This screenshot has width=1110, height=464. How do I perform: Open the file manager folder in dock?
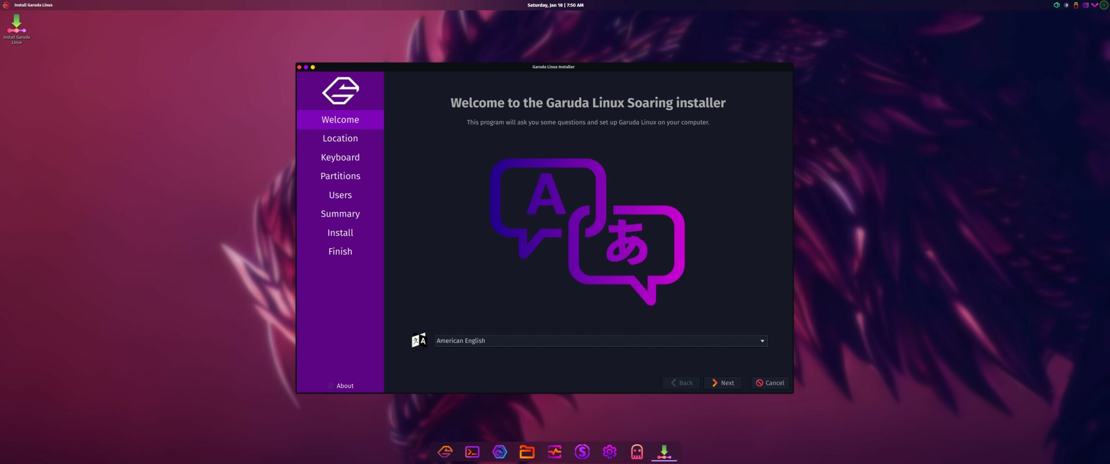(527, 452)
